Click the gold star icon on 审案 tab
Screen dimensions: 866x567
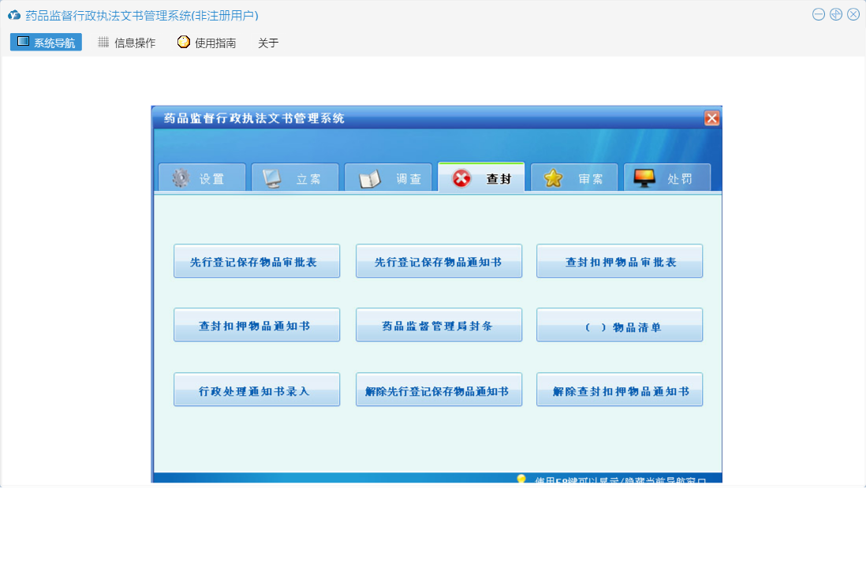[553, 177]
